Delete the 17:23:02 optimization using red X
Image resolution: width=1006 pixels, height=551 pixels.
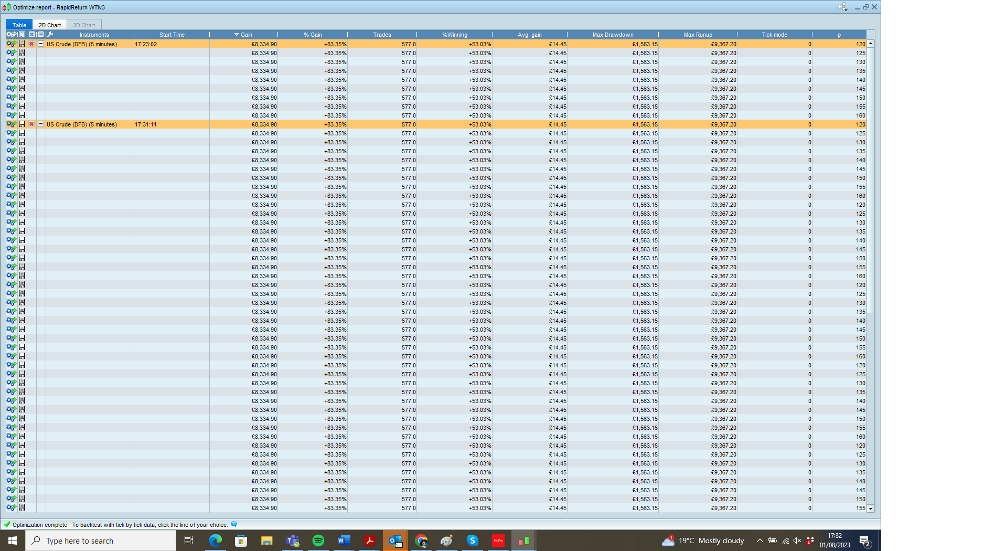31,44
